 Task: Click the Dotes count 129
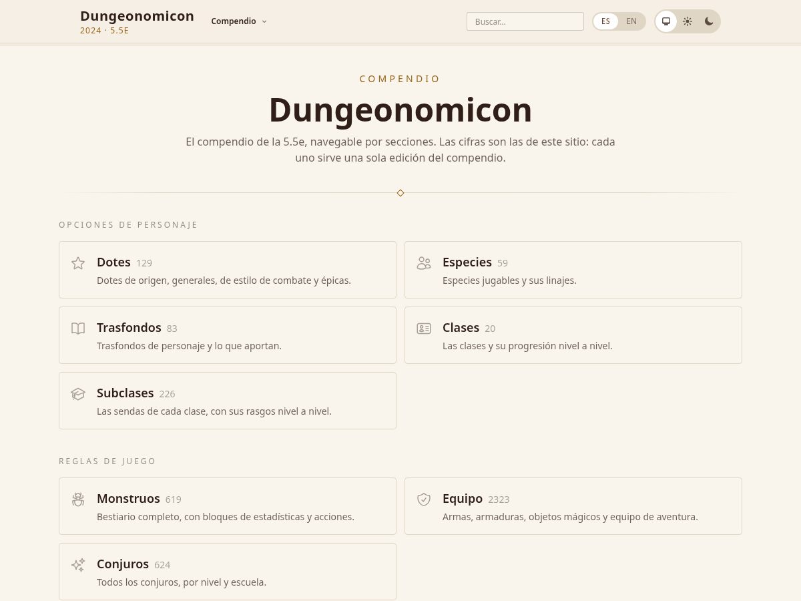tap(144, 263)
